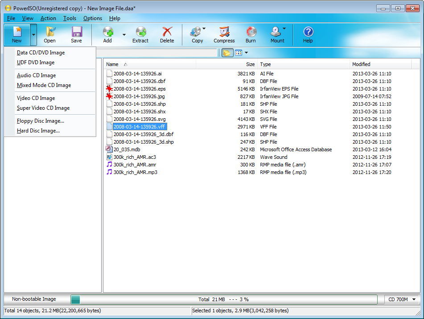Open the CD 700M capacity selector

click(x=401, y=299)
